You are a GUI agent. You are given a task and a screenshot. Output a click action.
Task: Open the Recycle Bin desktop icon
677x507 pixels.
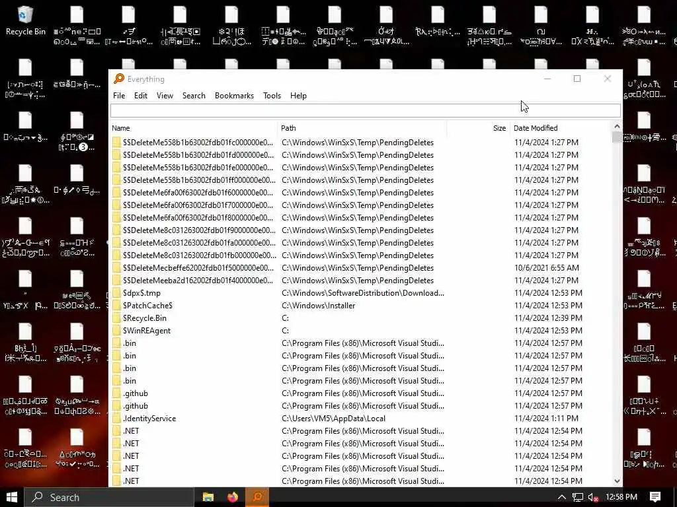coord(26,20)
